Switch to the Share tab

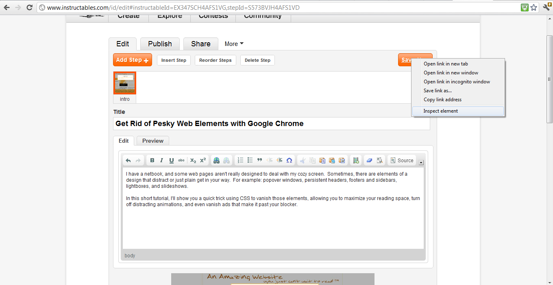[x=201, y=44]
